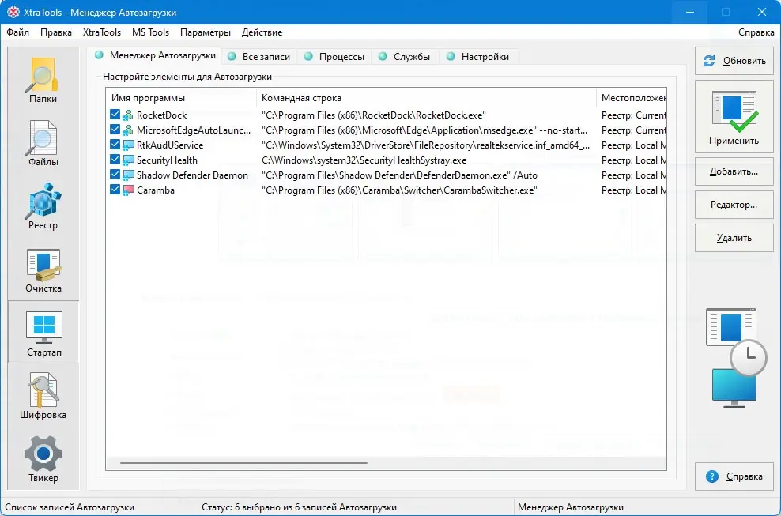Open the Твикер gear tool

43,460
